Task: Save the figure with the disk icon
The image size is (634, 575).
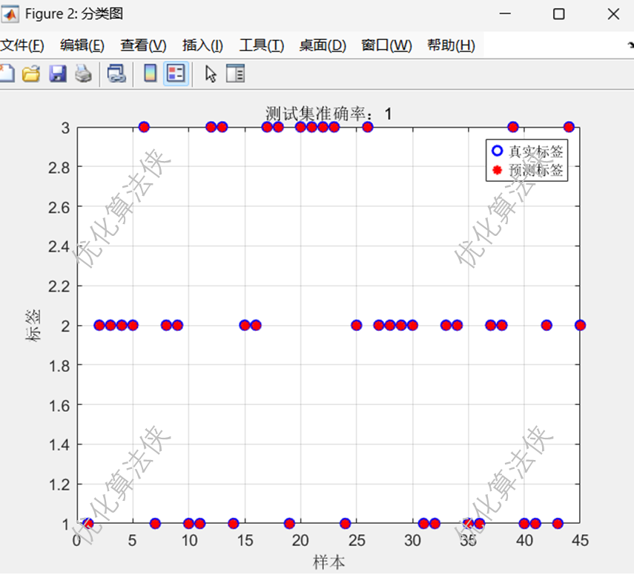Action: pyautogui.click(x=57, y=73)
